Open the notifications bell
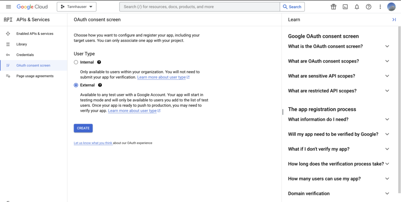This screenshot has height=202, width=401. pos(357,7)
